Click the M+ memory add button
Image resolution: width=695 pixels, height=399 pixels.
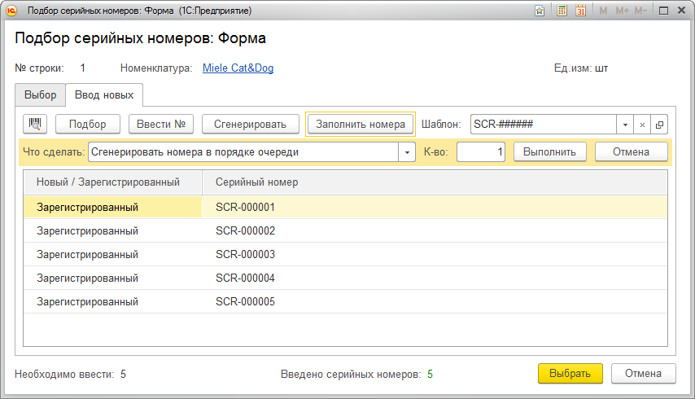click(623, 11)
